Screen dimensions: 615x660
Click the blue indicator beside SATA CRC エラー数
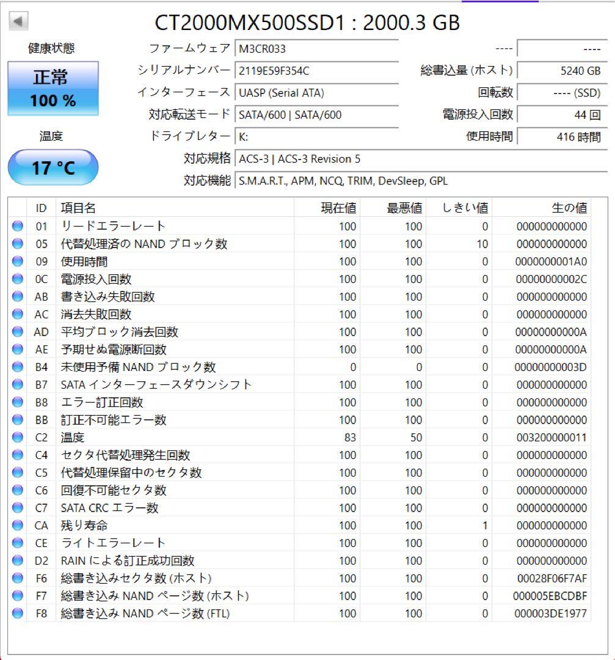pyautogui.click(x=16, y=507)
